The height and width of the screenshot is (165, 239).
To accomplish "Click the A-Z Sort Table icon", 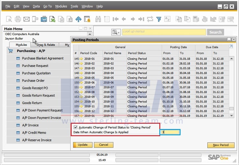I will 167,19.
